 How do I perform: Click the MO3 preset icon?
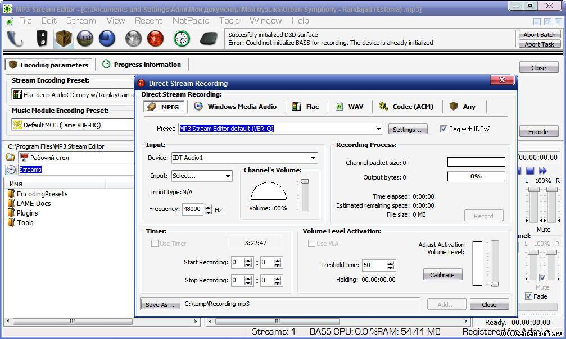(x=17, y=125)
